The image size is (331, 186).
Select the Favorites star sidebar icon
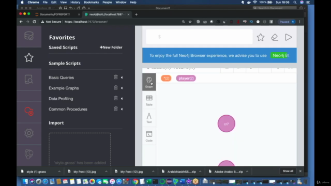pos(29,57)
